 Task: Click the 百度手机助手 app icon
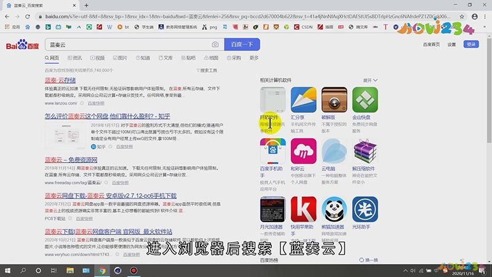pos(272,151)
